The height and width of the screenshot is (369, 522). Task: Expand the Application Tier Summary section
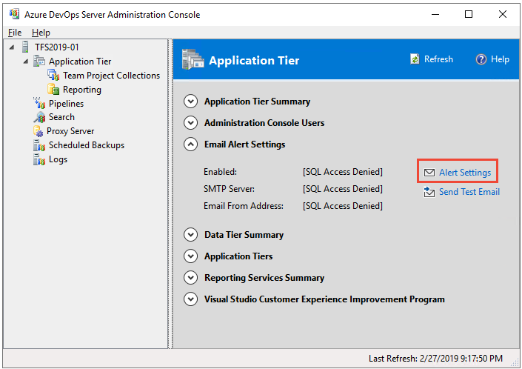click(191, 102)
